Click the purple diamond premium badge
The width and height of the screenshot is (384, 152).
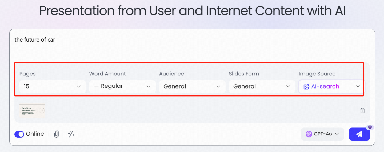369,127
